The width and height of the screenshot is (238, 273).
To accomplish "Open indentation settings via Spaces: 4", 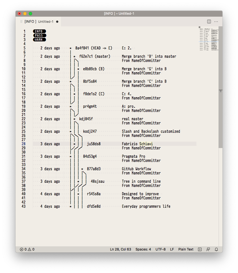I will [x=143, y=249].
